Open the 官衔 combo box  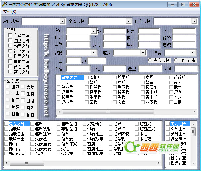[x=94, y=31]
